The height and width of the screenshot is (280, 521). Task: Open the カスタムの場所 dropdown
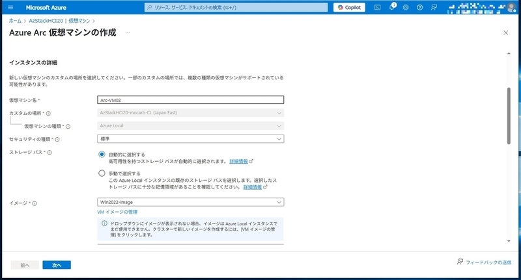[190, 112]
